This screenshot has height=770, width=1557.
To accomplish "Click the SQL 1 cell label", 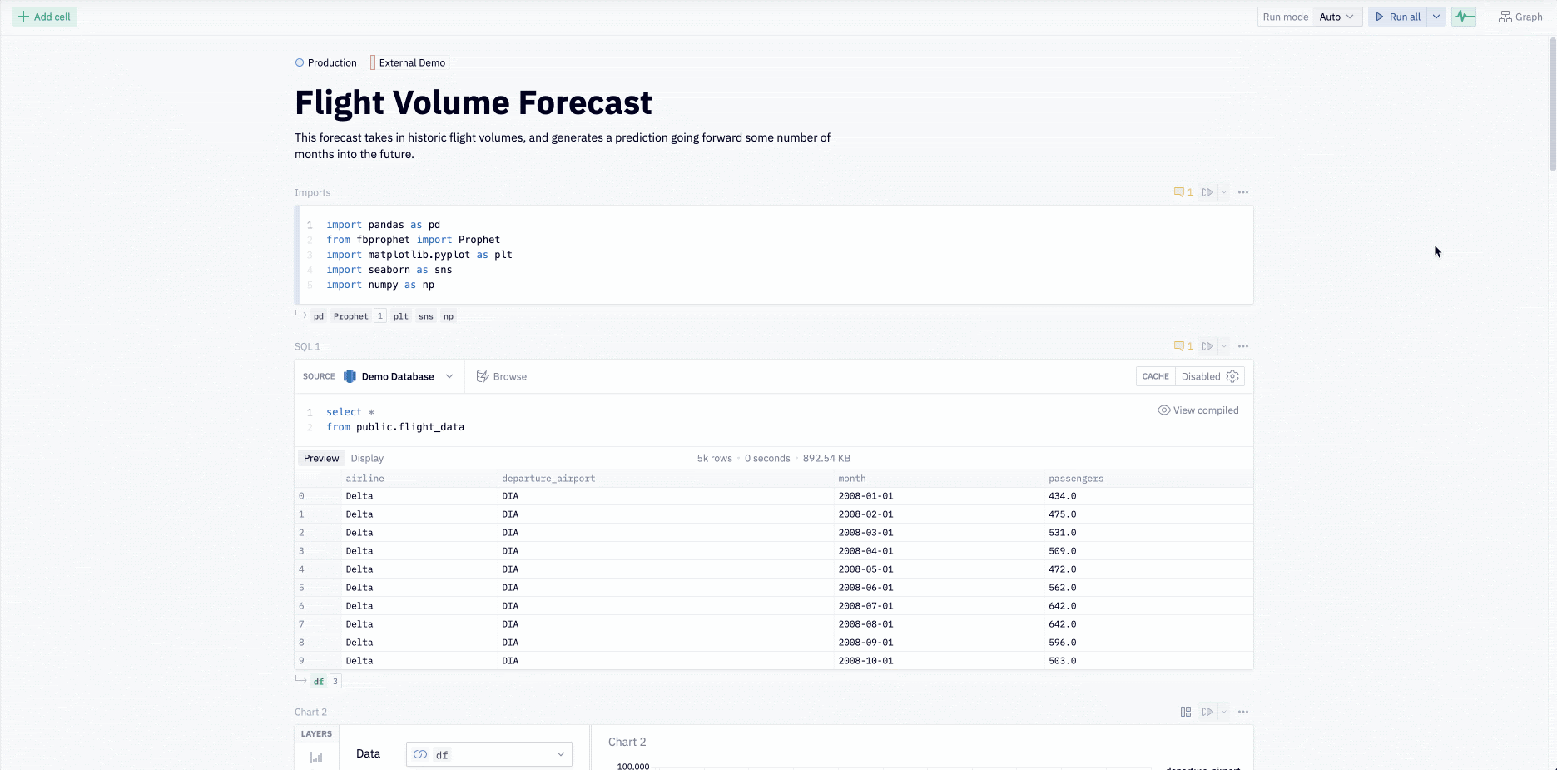I will tap(307, 346).
